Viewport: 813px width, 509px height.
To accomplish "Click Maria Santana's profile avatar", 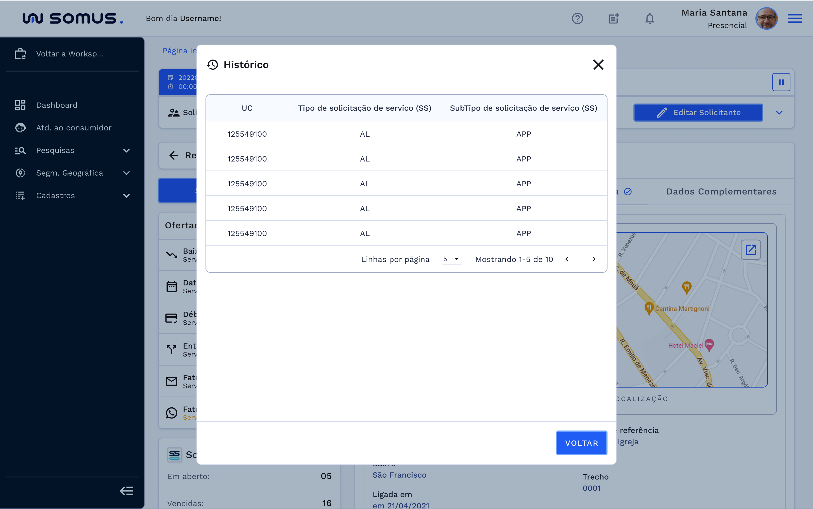I will [766, 19].
